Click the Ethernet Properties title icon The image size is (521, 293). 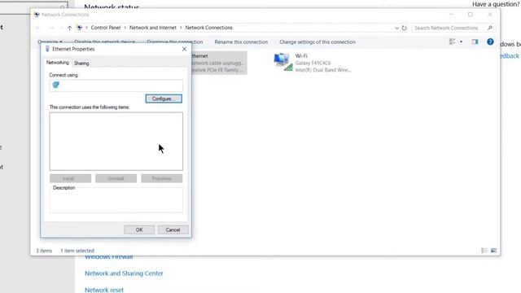coord(47,49)
